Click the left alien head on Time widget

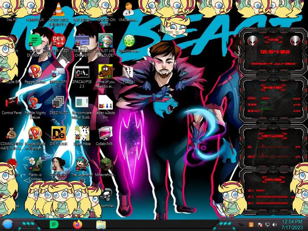[x=252, y=41]
